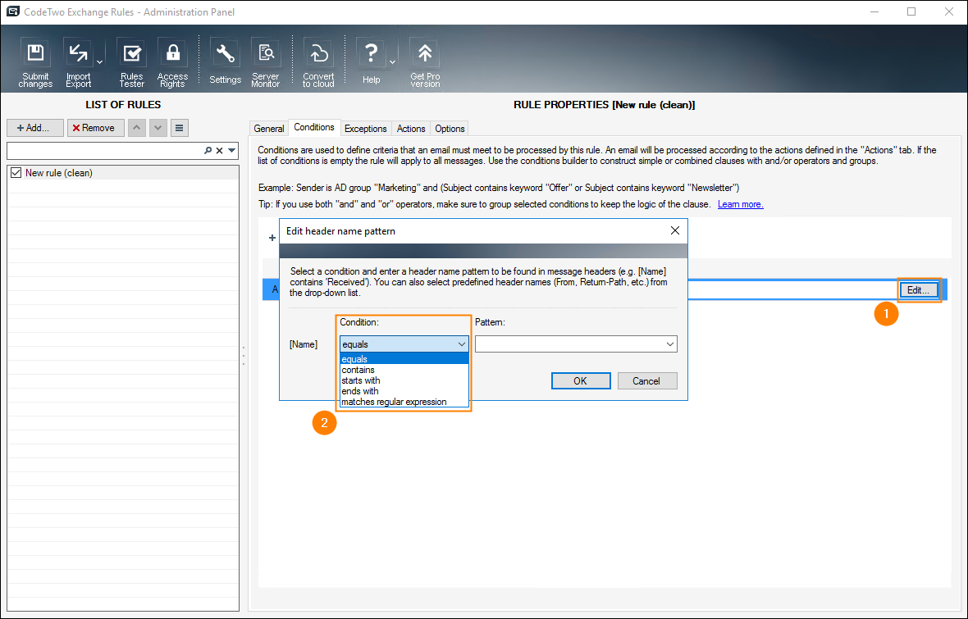This screenshot has width=968, height=619.
Task: Choose 'matches regular expression' option
Action: point(404,401)
